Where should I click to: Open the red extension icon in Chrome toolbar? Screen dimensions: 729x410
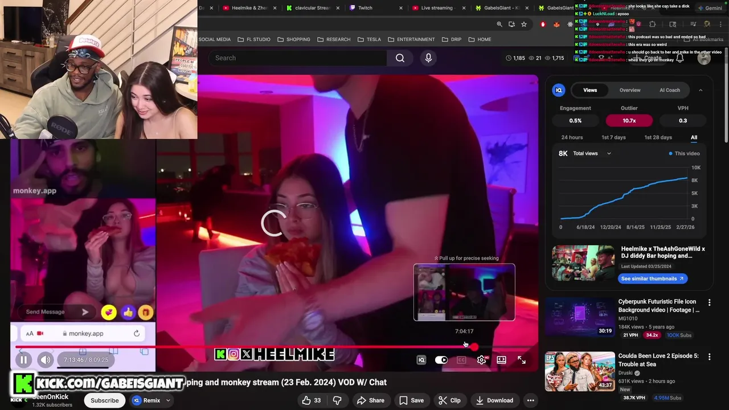(543, 24)
